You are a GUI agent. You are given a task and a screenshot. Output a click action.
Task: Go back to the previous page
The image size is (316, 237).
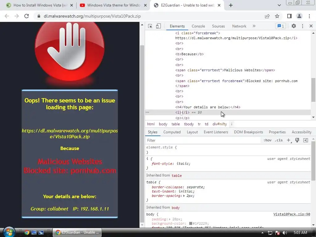[7, 16]
